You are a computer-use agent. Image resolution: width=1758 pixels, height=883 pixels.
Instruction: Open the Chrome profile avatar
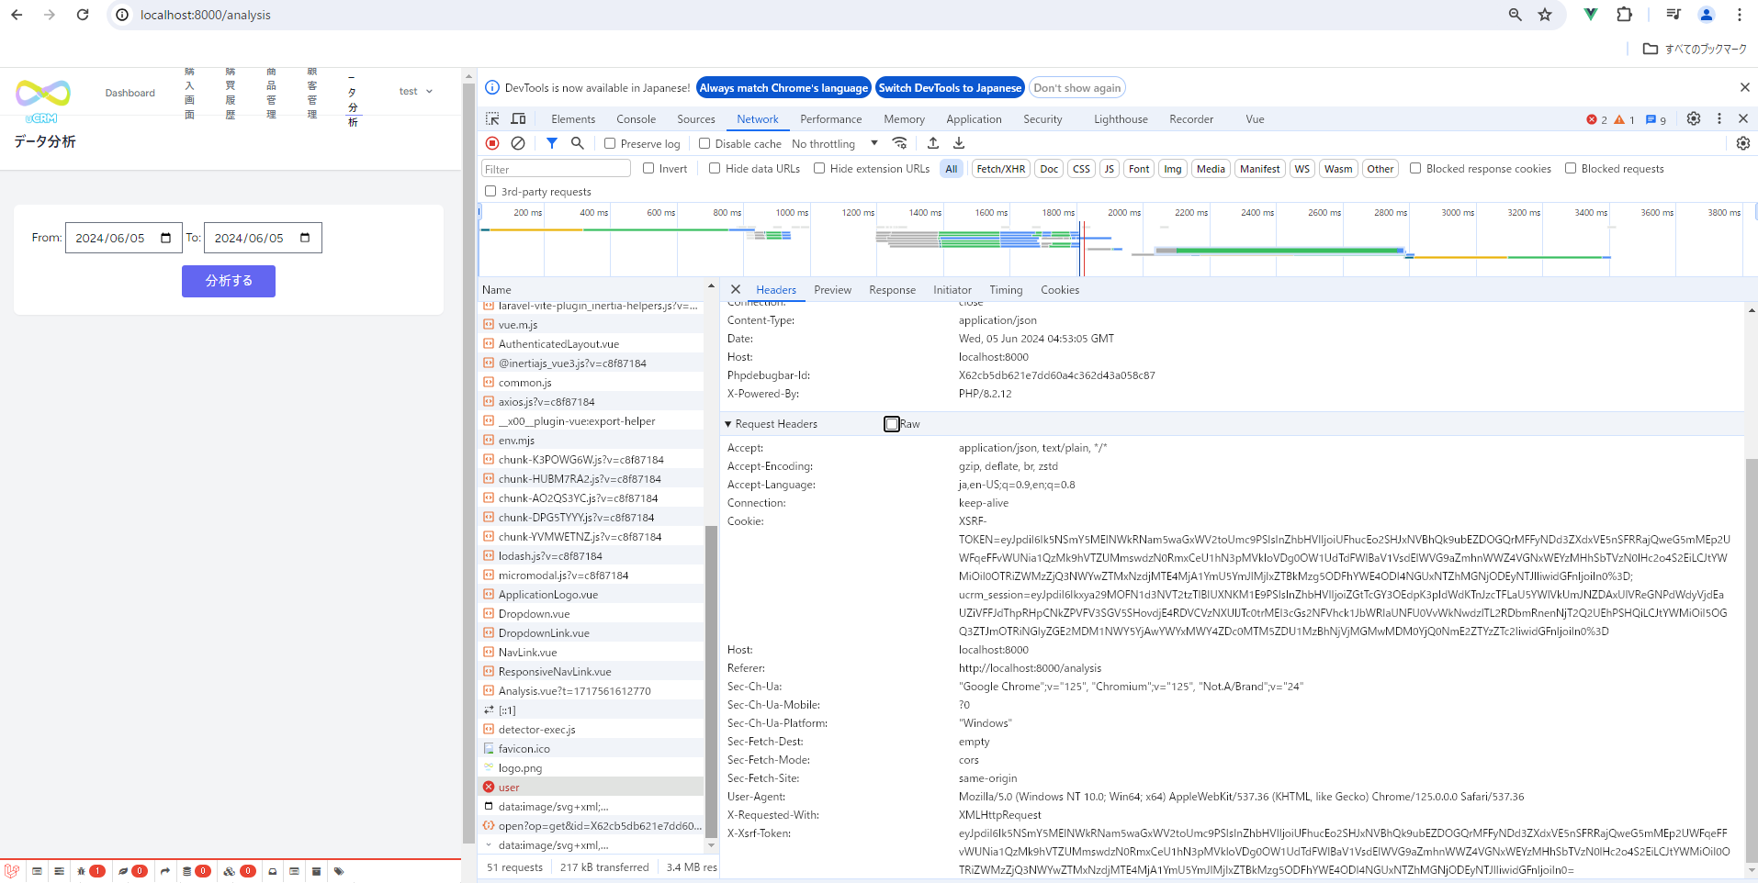(x=1707, y=15)
